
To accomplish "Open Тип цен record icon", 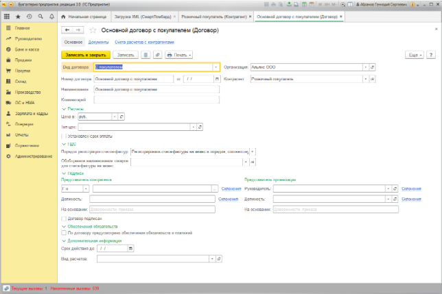I will click(x=200, y=127).
